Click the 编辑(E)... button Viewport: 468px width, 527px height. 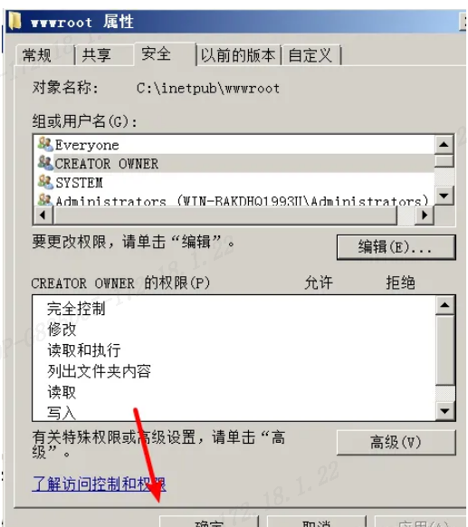tap(396, 247)
